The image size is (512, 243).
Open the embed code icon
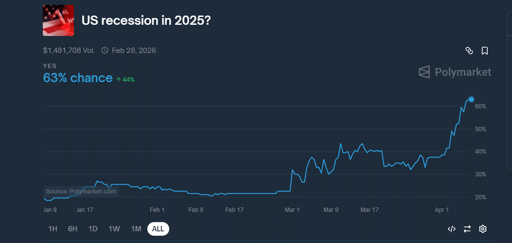tap(451, 229)
